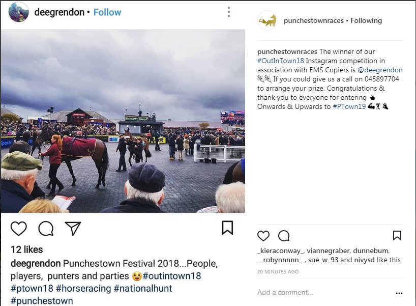Like deegrendon's post with the heart icon
This screenshot has height=306, width=416.
click(19, 229)
